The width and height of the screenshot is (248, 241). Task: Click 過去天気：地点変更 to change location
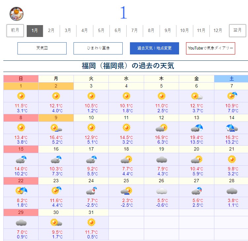(154, 48)
